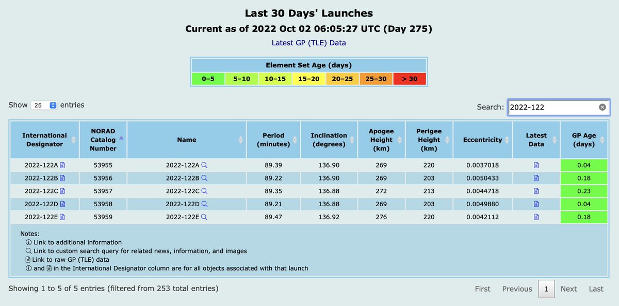The image size is (619, 306).
Task: View raw GP data icon for 2022-122C designator
Action: tap(63, 191)
